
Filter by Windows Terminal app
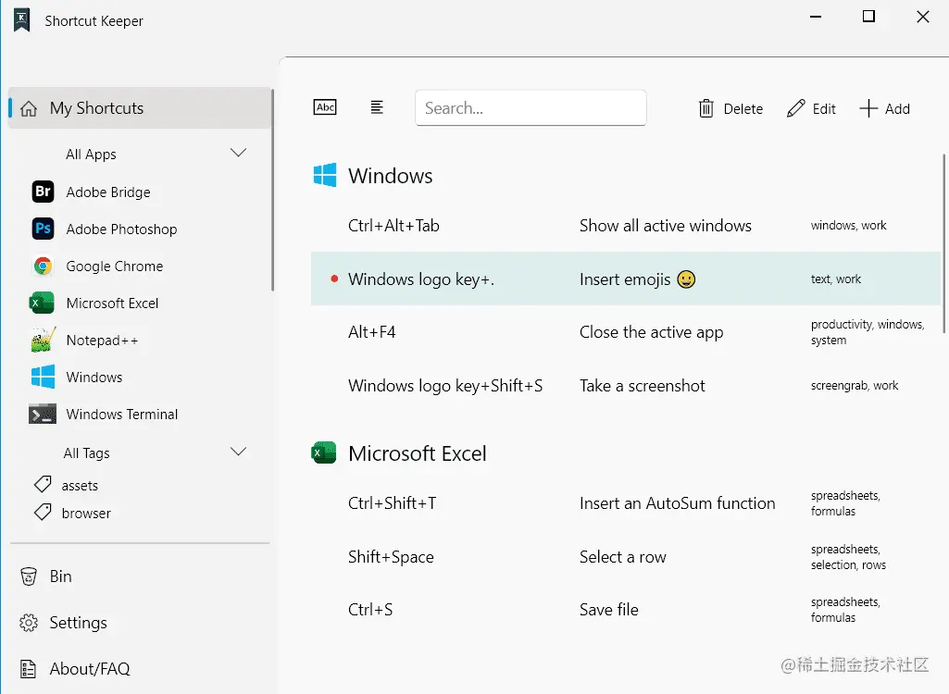click(121, 414)
